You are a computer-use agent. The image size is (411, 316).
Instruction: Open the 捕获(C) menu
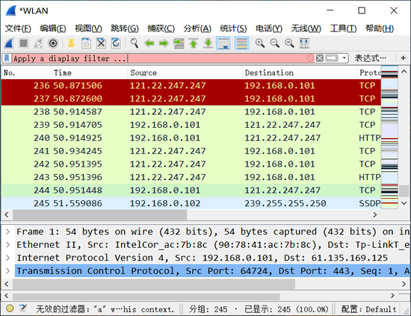[161, 28]
